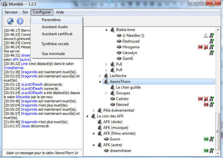This screenshot has height=158, width=223.
Task: Click the authenticated icon on Neroad row
Action: 212,105
